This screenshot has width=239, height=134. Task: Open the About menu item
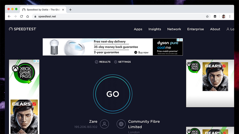215,29
